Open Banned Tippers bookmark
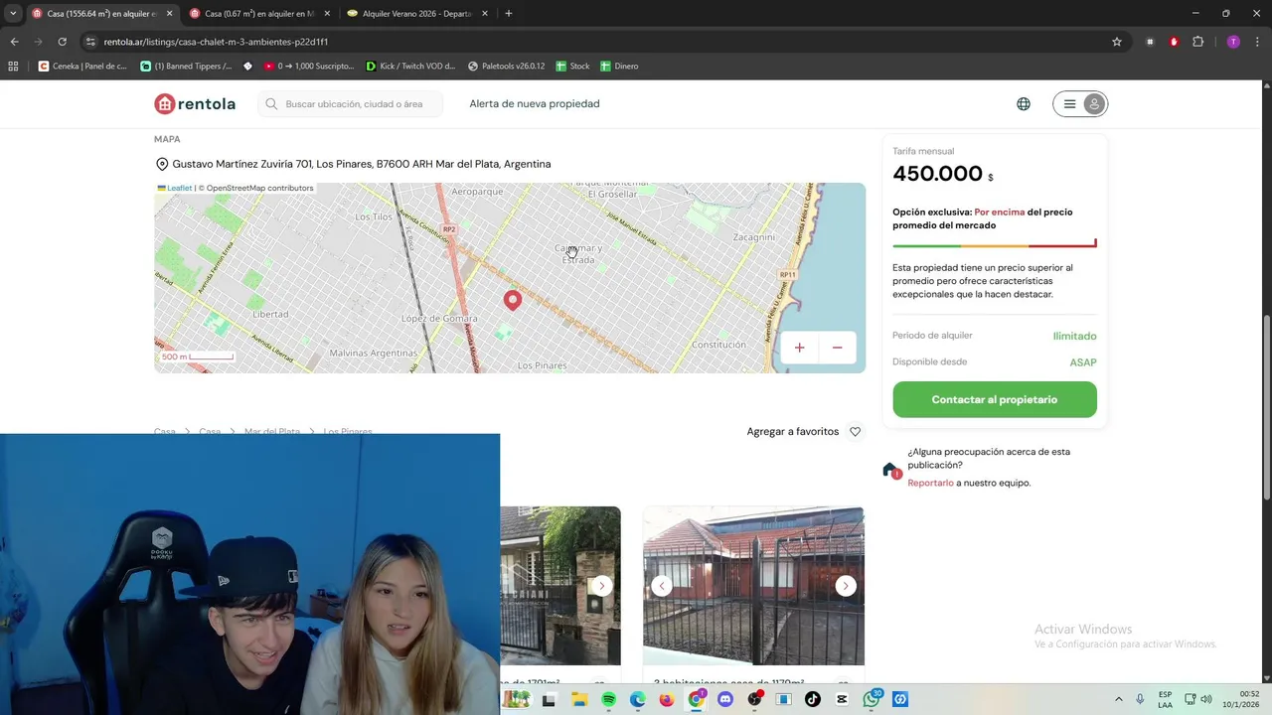Viewport: 1272px width, 715px height. [186, 67]
